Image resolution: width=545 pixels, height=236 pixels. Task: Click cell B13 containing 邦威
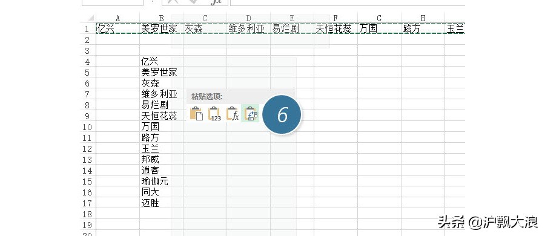(161, 160)
